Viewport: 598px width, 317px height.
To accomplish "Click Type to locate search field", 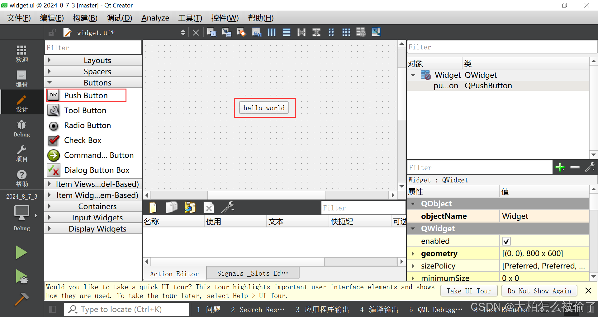I will (126, 309).
